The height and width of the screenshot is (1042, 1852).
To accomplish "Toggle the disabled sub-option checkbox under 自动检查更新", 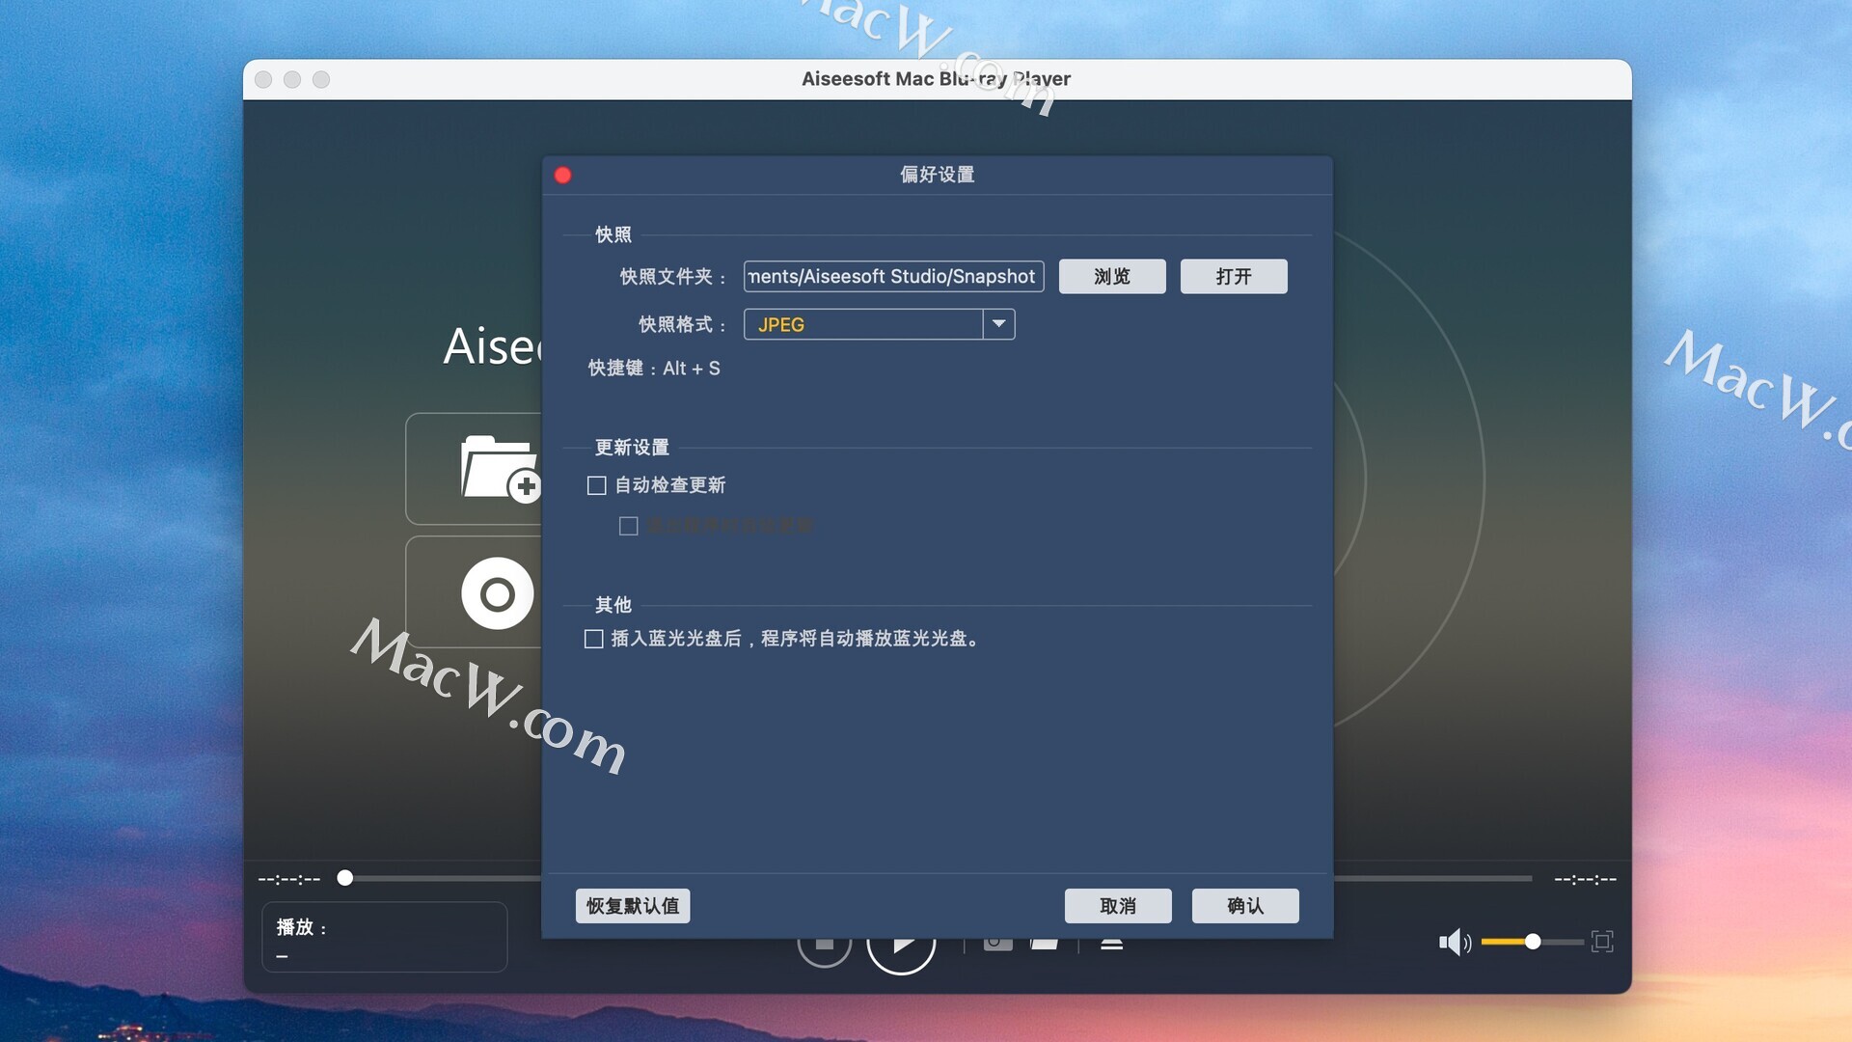I will tap(629, 526).
